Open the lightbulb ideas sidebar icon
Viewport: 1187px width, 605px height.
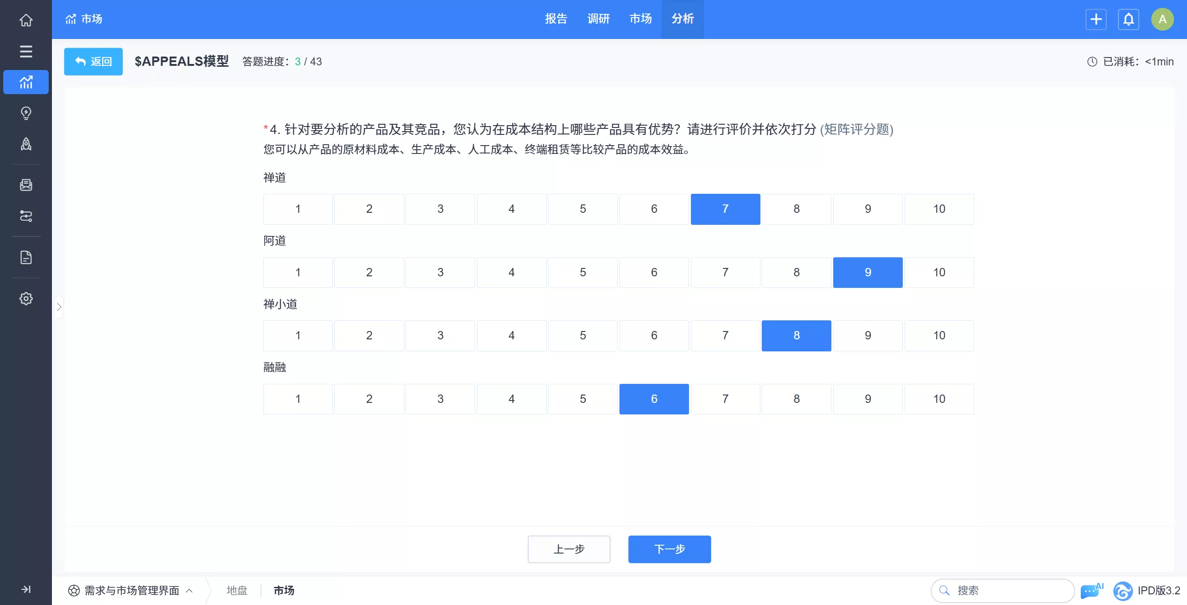tap(26, 113)
